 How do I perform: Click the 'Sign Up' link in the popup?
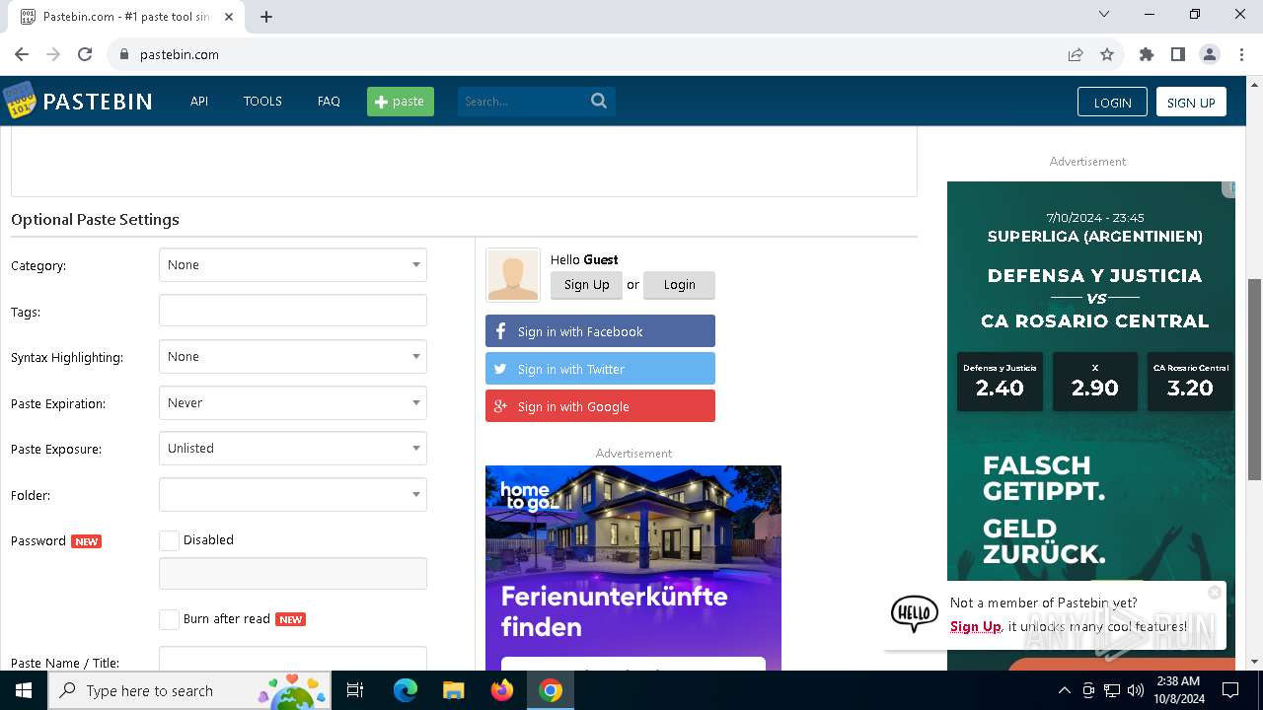tap(976, 626)
